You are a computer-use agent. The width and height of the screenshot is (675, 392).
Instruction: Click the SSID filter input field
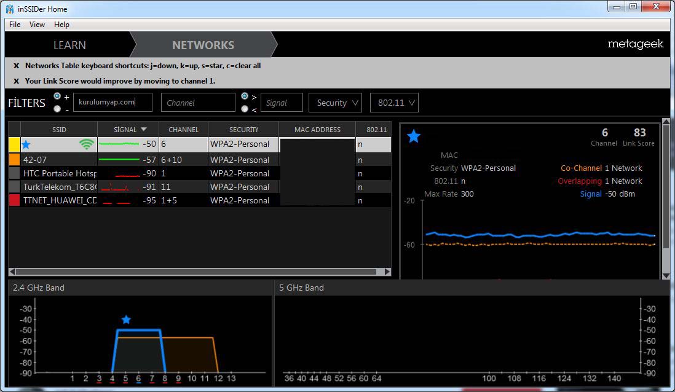pos(112,103)
